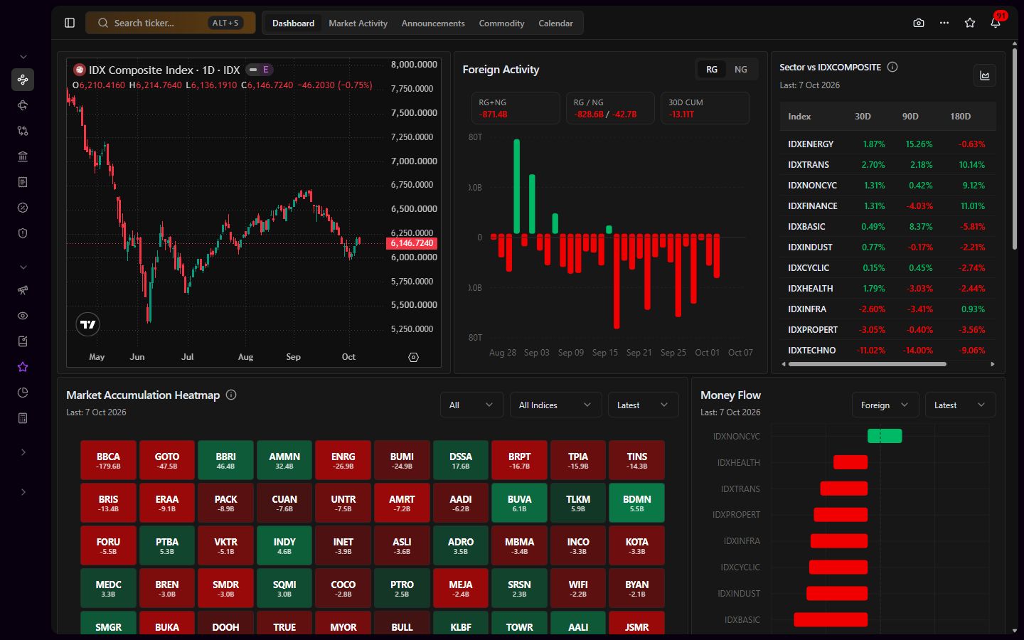Switch to Market Activity tab
The height and width of the screenshot is (640, 1024).
point(358,23)
